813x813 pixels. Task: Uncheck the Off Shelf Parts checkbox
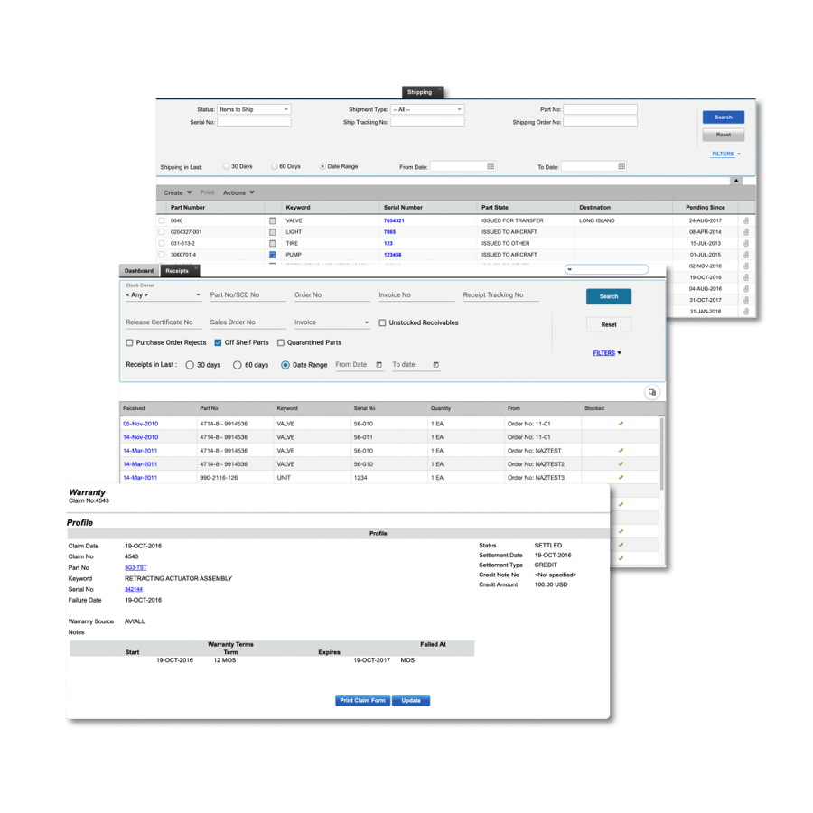[x=218, y=343]
